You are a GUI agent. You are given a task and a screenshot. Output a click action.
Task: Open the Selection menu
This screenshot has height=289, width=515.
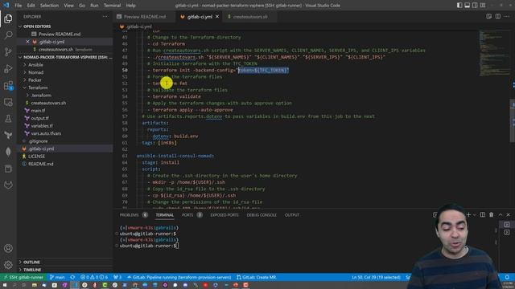[49, 6]
